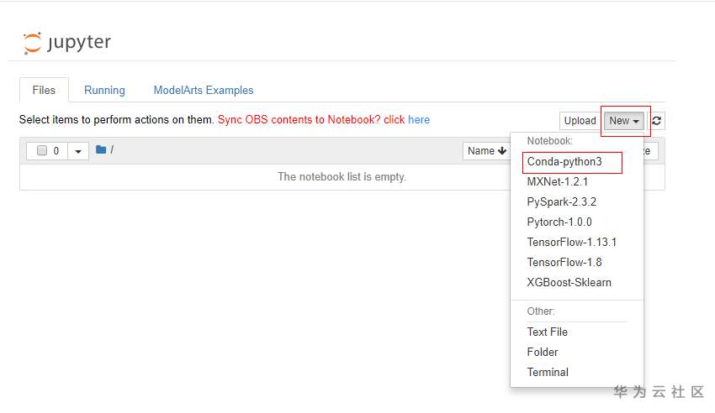Click 'The notebook list is empty.' text

click(x=342, y=176)
